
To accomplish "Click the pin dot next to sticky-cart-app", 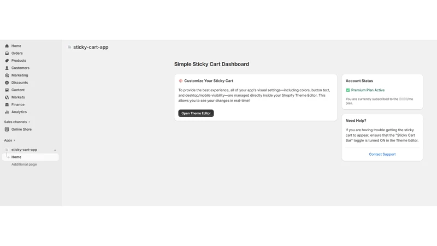I will pos(55,150).
